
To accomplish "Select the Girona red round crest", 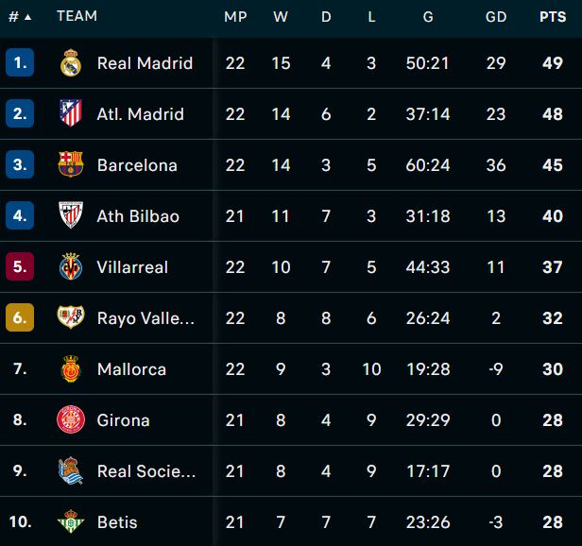I will tap(71, 419).
